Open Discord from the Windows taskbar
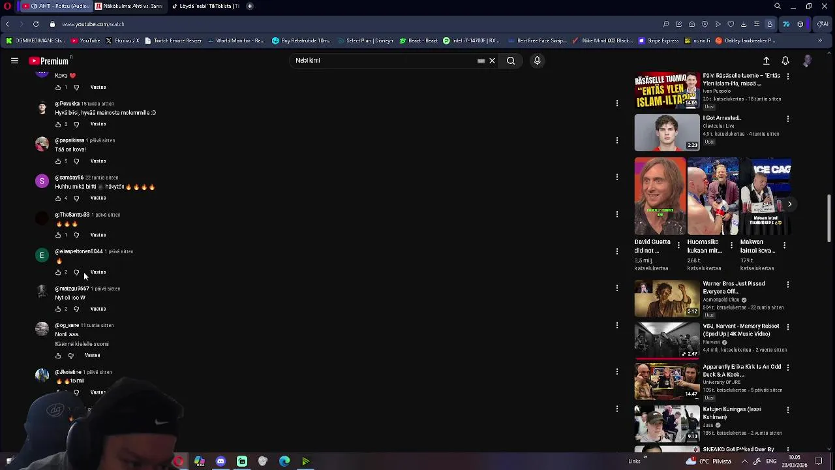This screenshot has height=470, width=835. click(x=220, y=462)
